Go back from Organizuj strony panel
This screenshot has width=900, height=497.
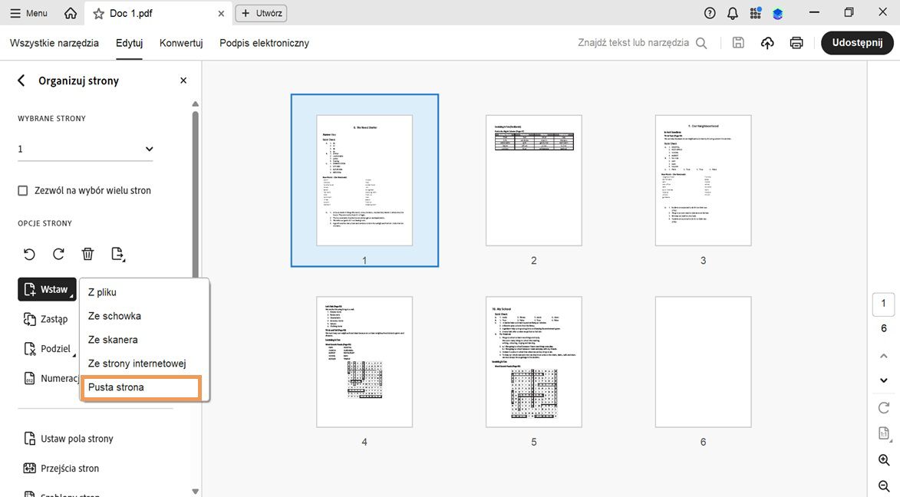[x=21, y=81]
